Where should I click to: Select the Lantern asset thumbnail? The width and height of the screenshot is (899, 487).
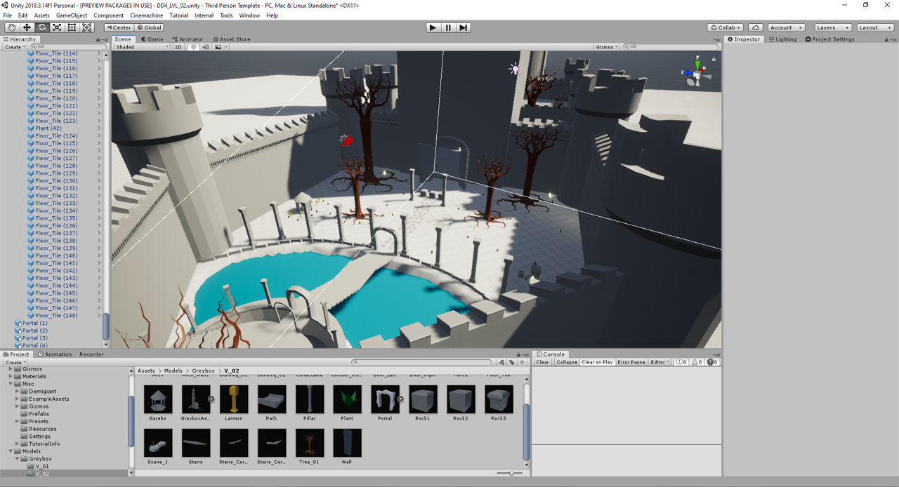(234, 400)
